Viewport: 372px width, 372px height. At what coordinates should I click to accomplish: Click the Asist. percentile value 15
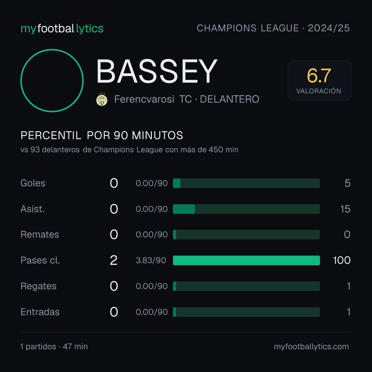coord(345,209)
